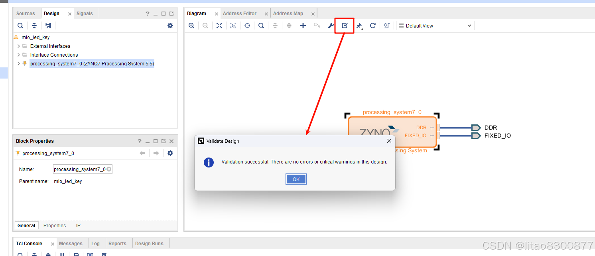This screenshot has width=595, height=256.
Task: Switch to the Signals tab
Action: (85, 14)
